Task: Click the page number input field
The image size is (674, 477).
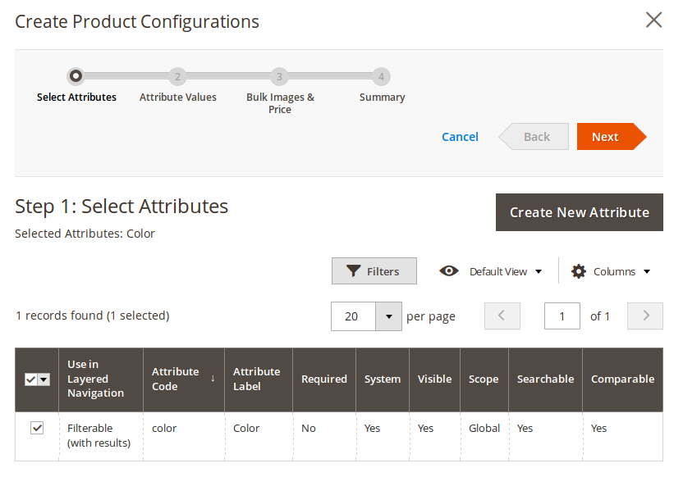Action: (562, 316)
